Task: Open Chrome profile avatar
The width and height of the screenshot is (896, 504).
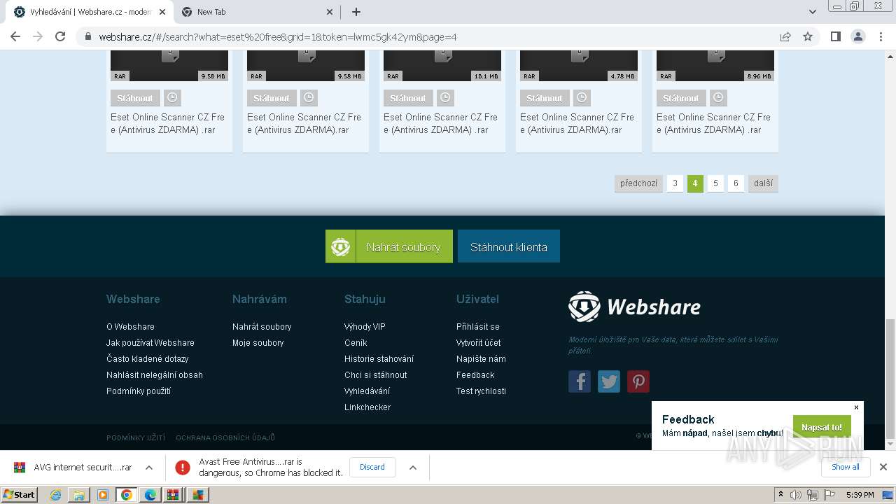Action: [x=858, y=36]
